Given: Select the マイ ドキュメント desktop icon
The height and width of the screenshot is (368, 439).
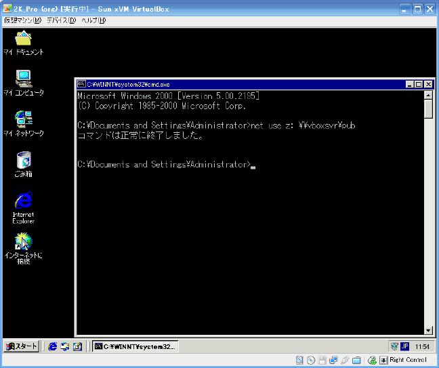Looking at the screenshot, I should pyautogui.click(x=24, y=43).
